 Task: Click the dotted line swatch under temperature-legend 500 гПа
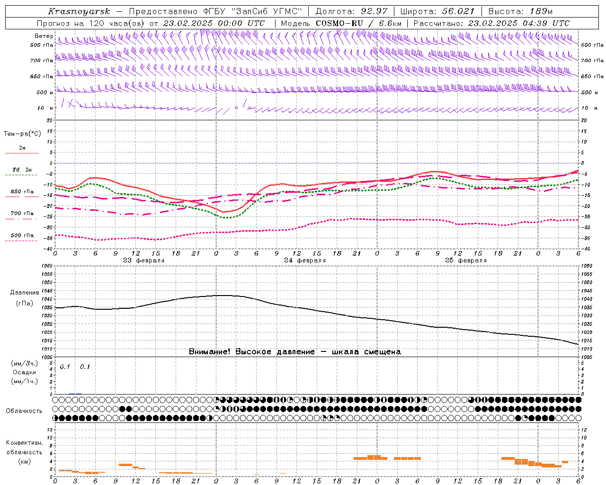click(21, 241)
